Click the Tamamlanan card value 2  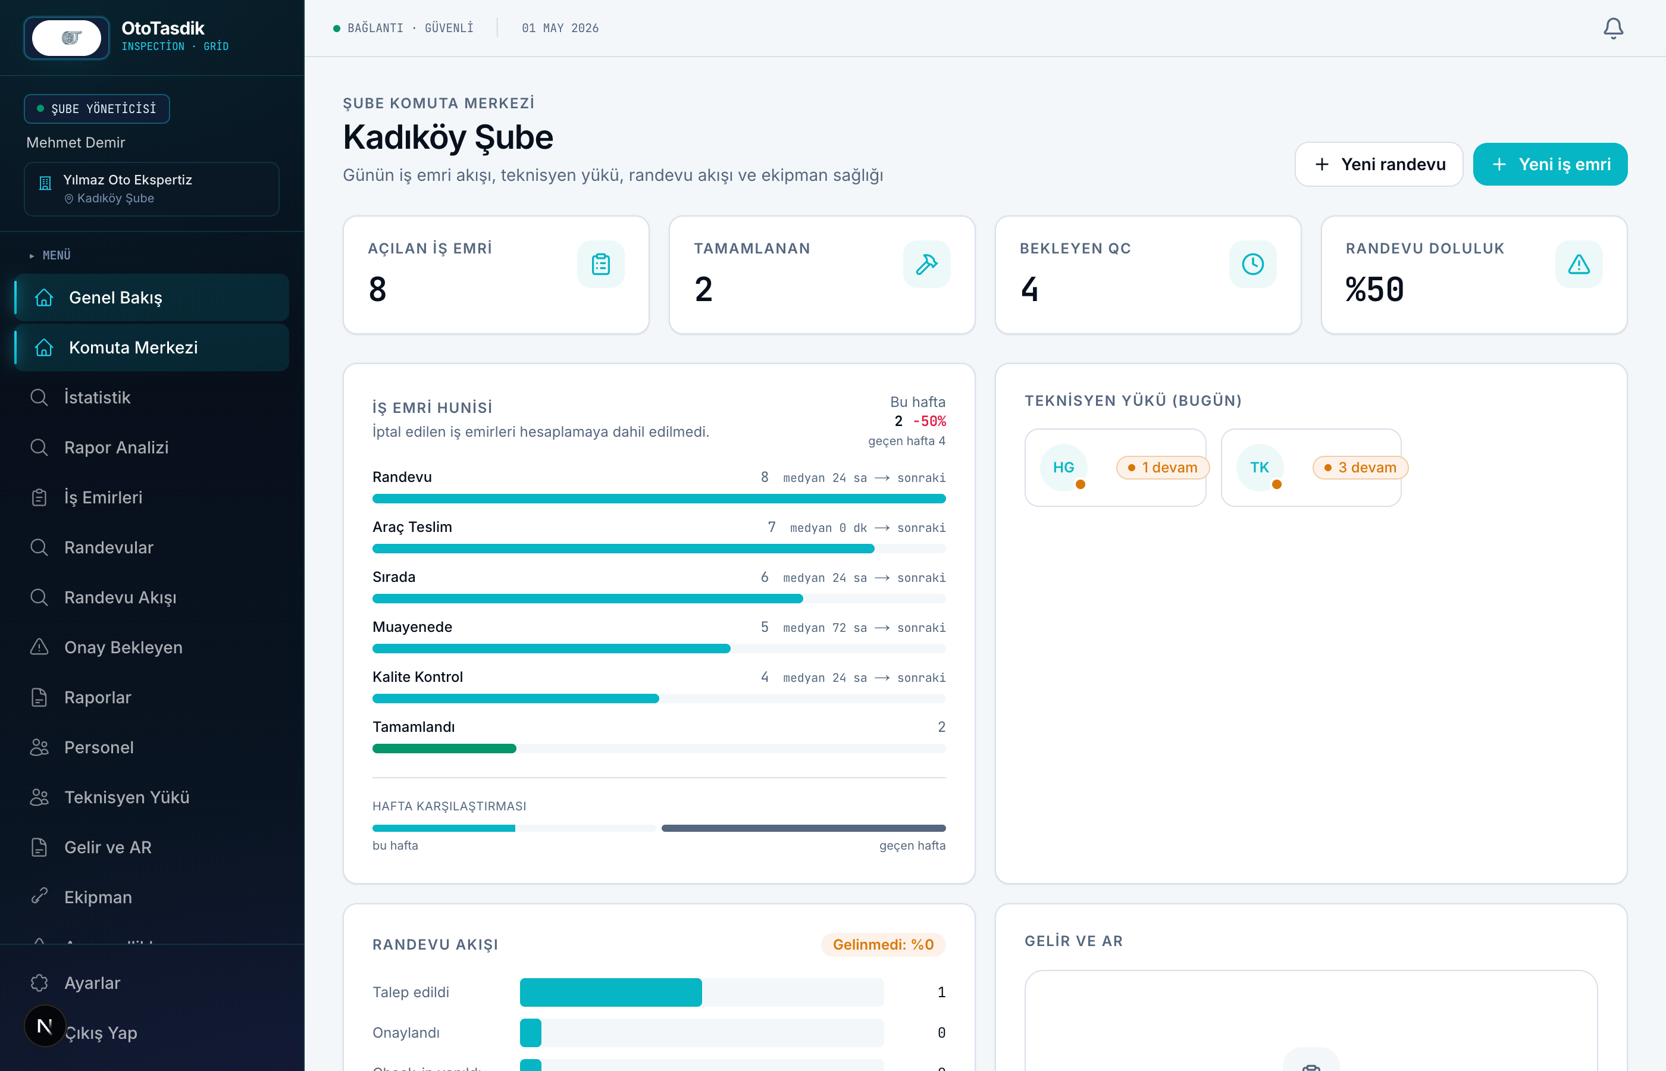(x=704, y=289)
